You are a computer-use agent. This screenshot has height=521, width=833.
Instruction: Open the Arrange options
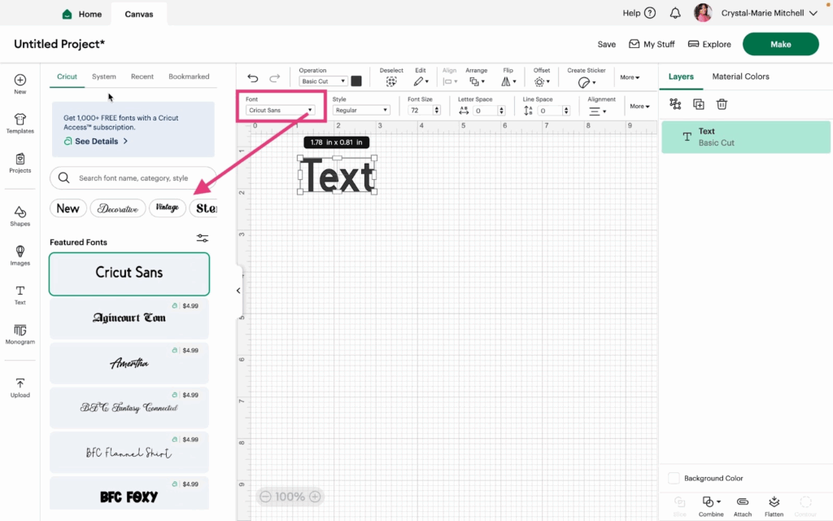click(477, 81)
